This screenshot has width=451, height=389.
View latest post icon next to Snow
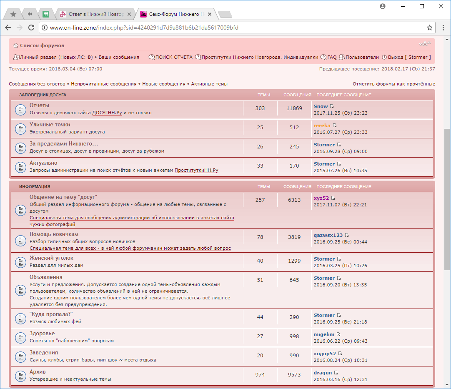332,107
